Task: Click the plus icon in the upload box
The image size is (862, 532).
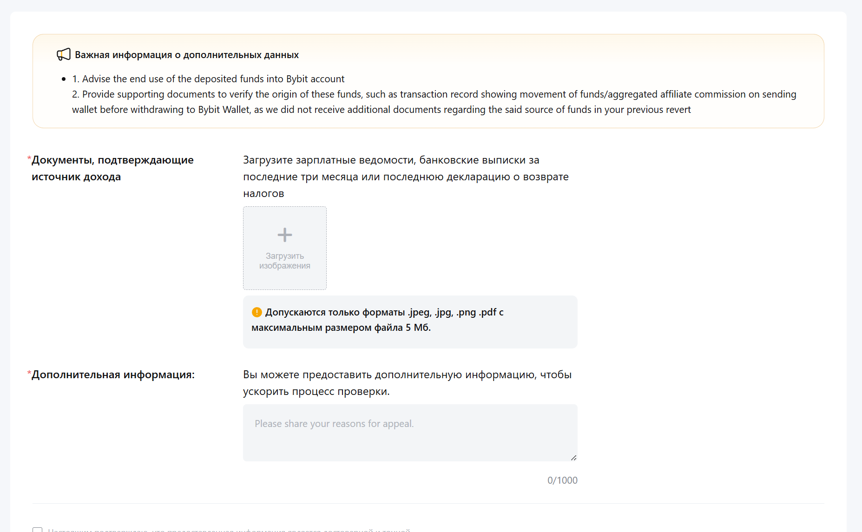Action: tap(285, 235)
